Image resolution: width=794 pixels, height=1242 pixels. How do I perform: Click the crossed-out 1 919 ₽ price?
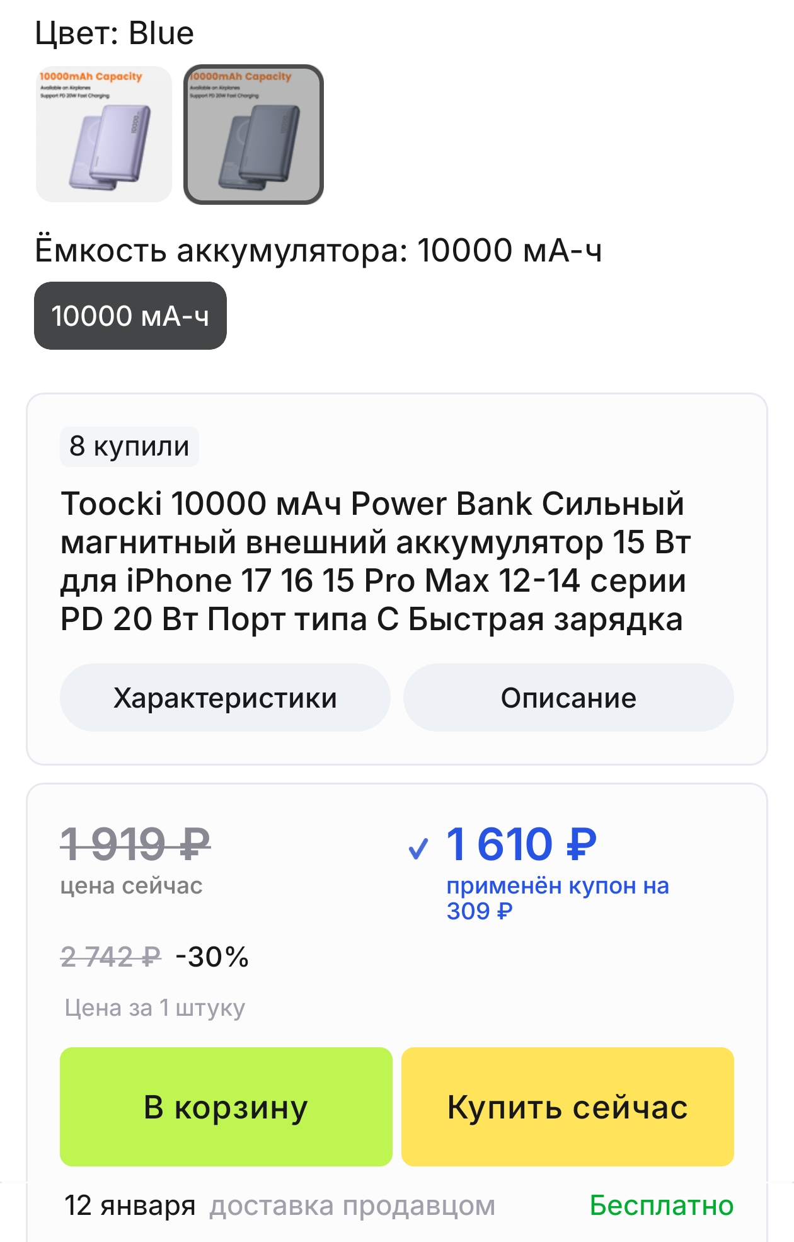135,844
